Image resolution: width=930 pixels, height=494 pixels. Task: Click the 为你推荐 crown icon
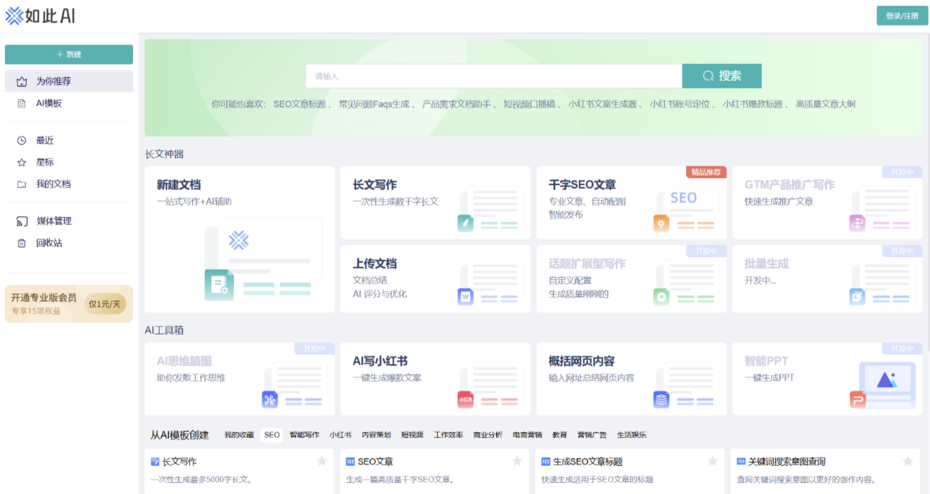point(22,81)
